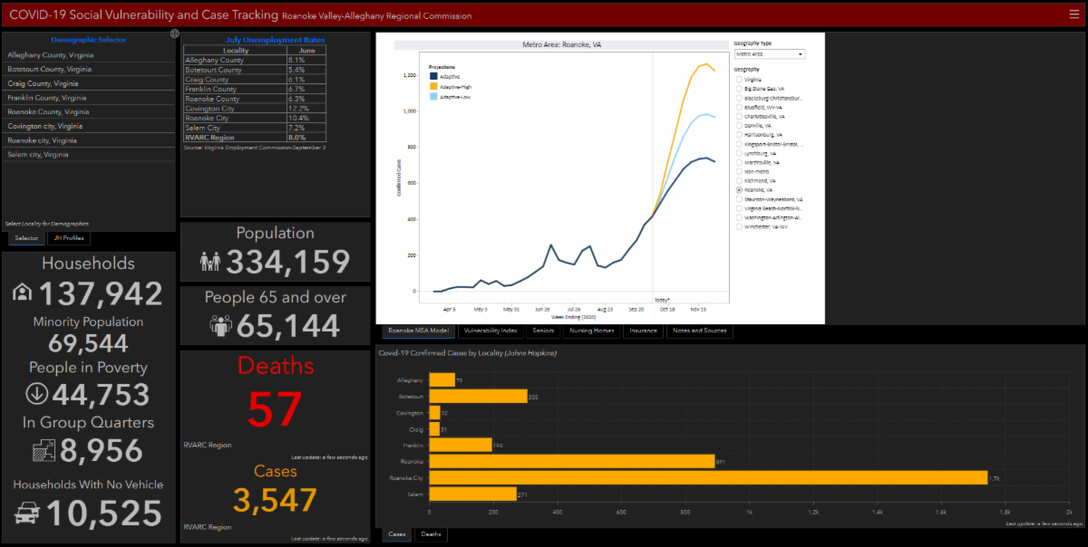Switch to the Vulnerability Index tab
Viewport: 1088px width, 547px height.
pos(490,331)
